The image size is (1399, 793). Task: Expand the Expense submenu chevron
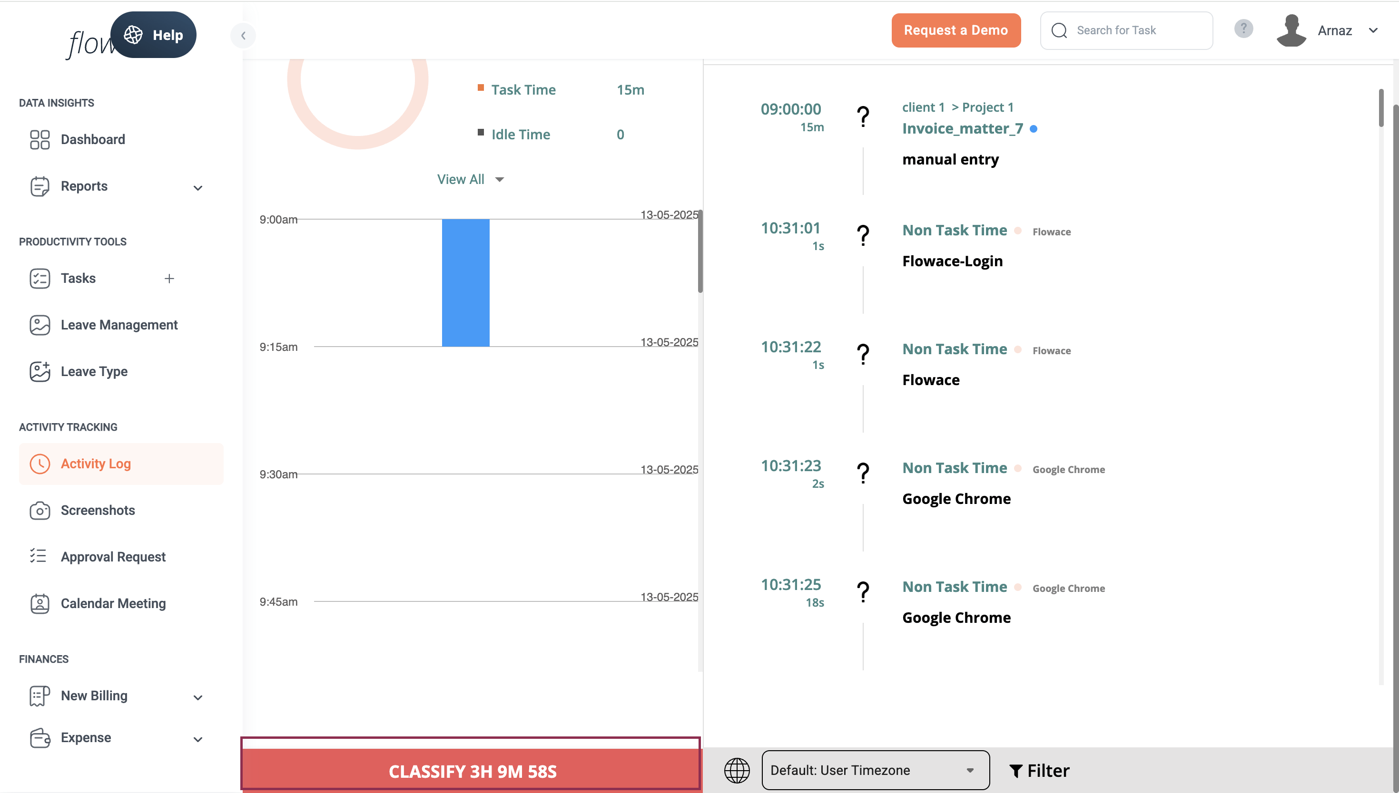click(x=198, y=740)
